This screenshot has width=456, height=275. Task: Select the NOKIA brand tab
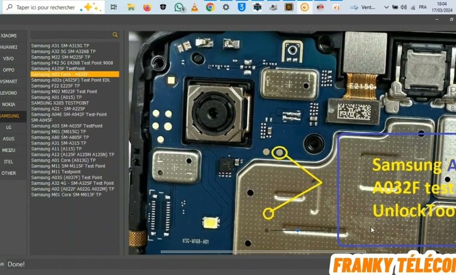9,105
